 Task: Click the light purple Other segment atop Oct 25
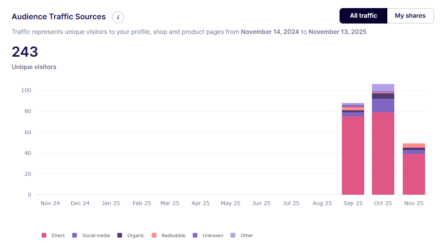(383, 88)
